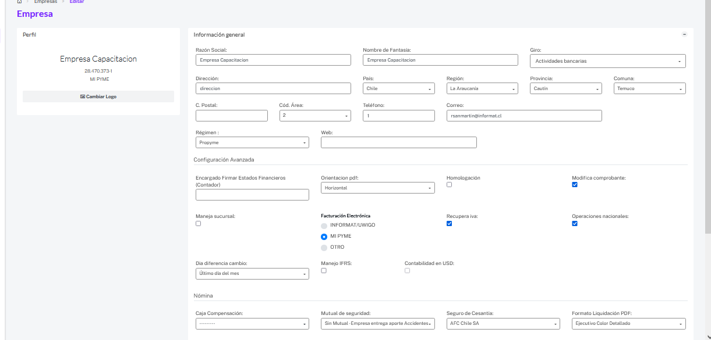Tick the Manejo IFRS checkbox
The height and width of the screenshot is (340, 711).
(x=324, y=270)
